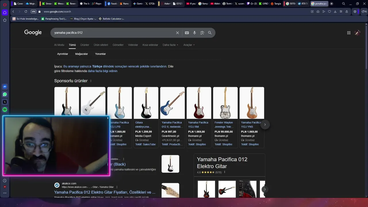Open knowledge panel rating three-dot menu
The width and height of the screenshot is (368, 207).
(x=225, y=172)
